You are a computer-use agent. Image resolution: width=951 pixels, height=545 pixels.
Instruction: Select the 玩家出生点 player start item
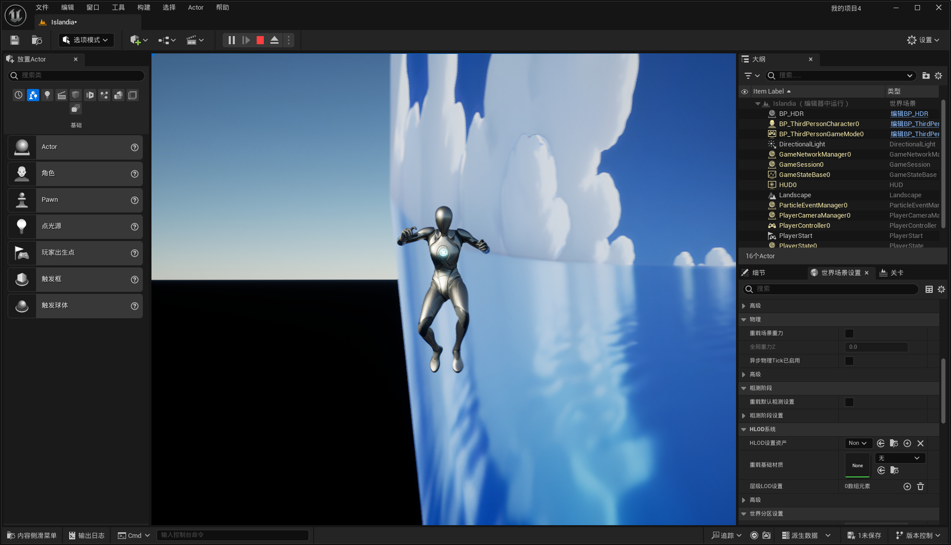75,253
